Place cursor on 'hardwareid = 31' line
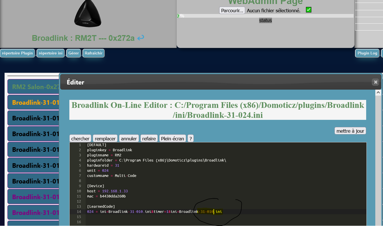 pyautogui.click(x=103, y=165)
